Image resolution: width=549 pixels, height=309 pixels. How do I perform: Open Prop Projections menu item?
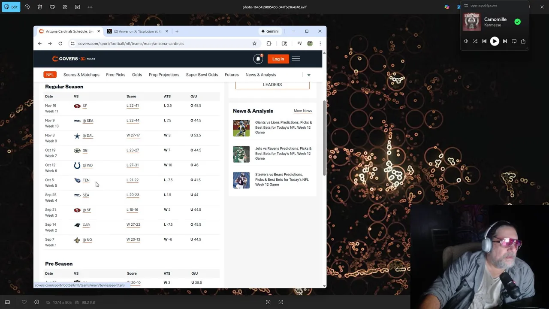pos(164,75)
